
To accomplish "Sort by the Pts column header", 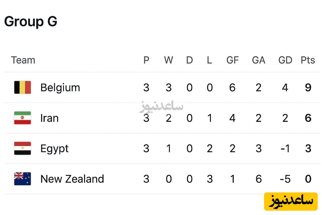I will tap(308, 60).
